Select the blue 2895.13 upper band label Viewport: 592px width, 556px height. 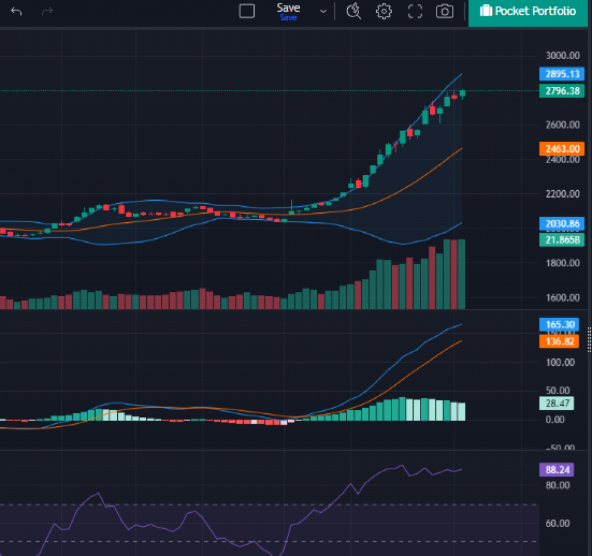point(562,74)
